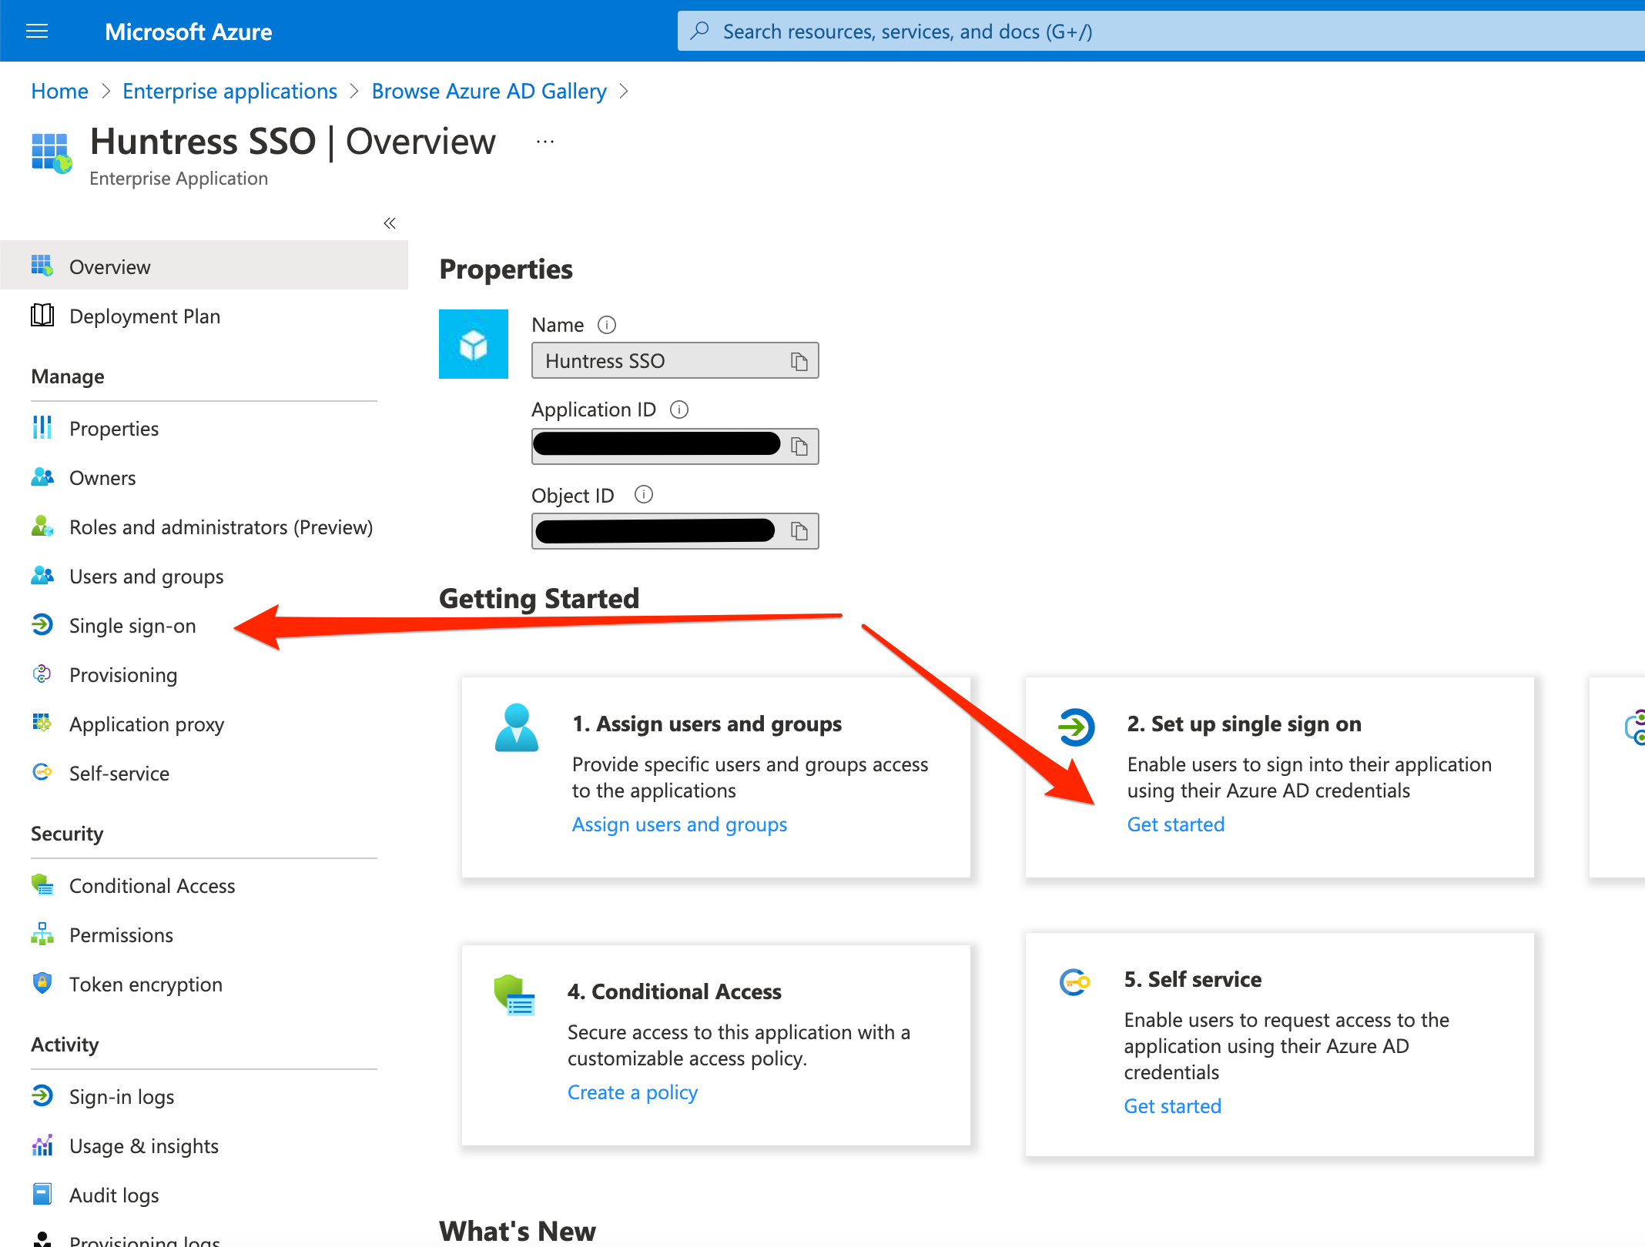This screenshot has width=1645, height=1247.
Task: Click Get started under Set up single sign on
Action: pos(1175,824)
